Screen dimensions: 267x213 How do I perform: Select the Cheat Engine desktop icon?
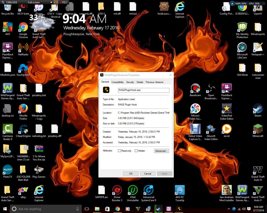click(x=23, y=131)
